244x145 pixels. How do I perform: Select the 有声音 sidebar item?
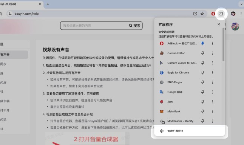(14, 55)
